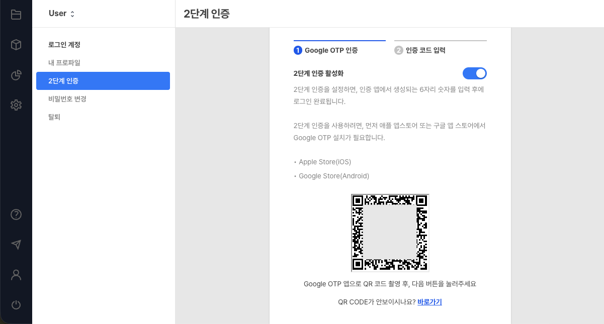Viewport: 604px width, 324px height.
Task: Select the cube package icon in sidebar
Action: (16, 44)
